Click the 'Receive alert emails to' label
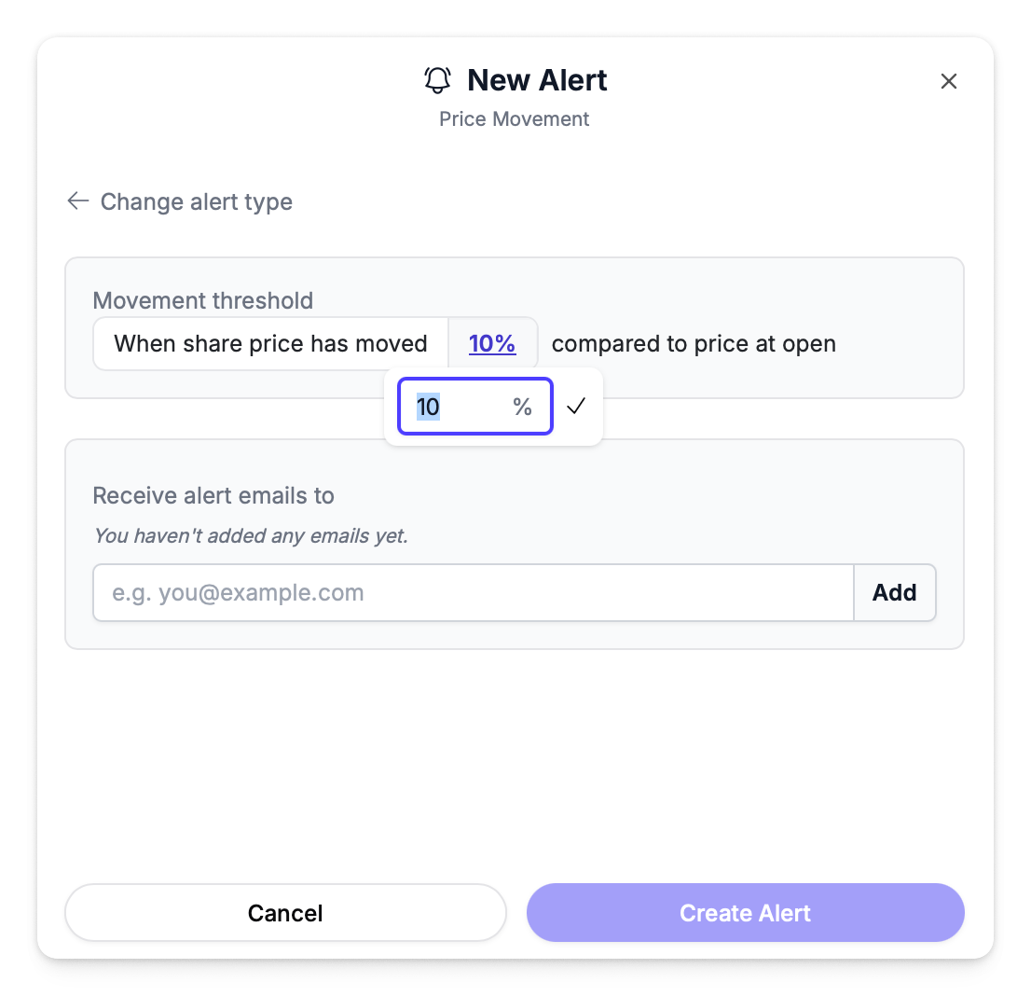The width and height of the screenshot is (1031, 996). (x=213, y=495)
